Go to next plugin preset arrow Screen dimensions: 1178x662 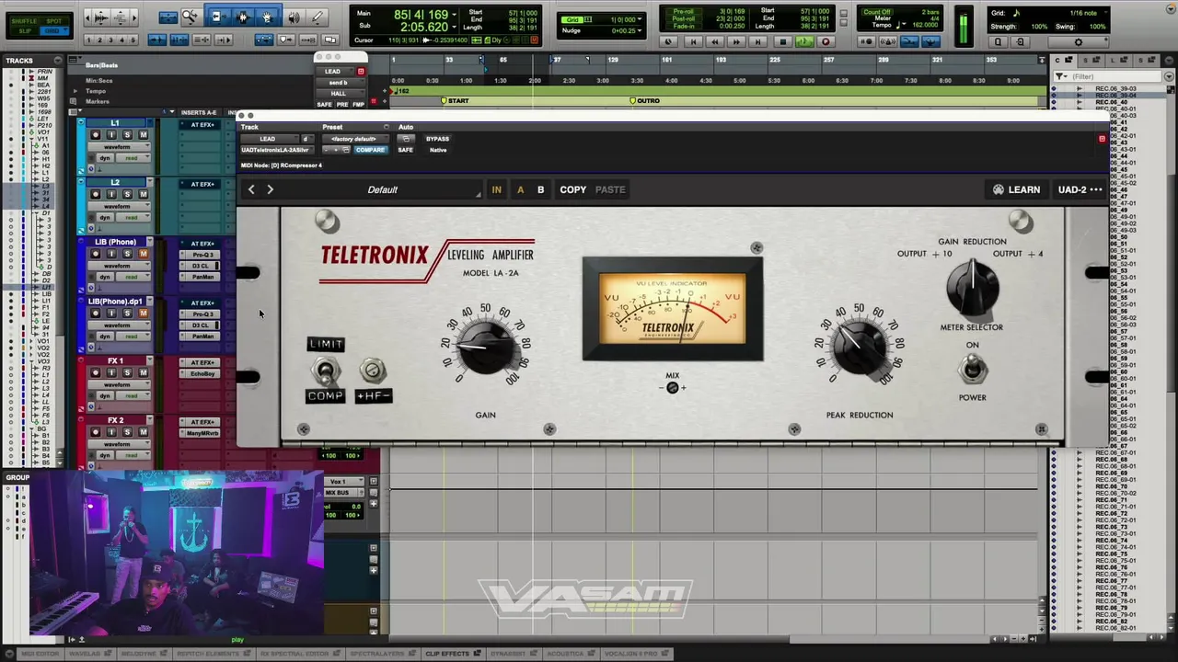click(270, 189)
